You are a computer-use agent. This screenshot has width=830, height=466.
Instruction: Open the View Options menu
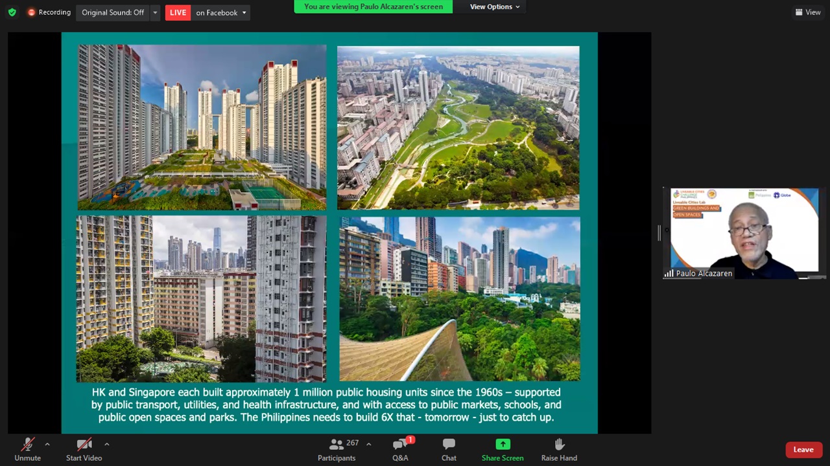[x=495, y=6]
